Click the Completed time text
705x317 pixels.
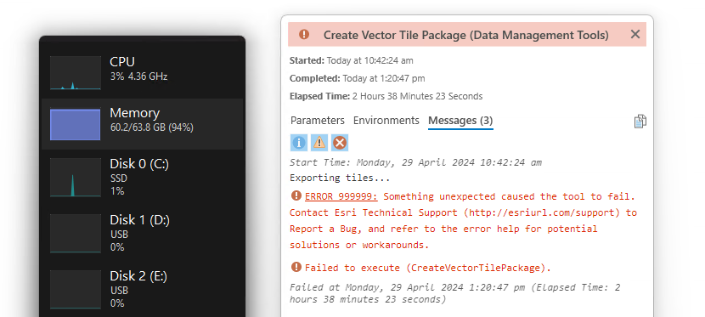click(x=357, y=78)
